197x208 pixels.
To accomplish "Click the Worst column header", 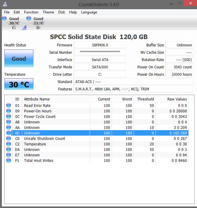I will point(123,99).
